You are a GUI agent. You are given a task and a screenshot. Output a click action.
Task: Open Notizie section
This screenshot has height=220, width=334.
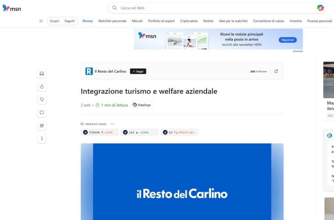[x=208, y=21]
